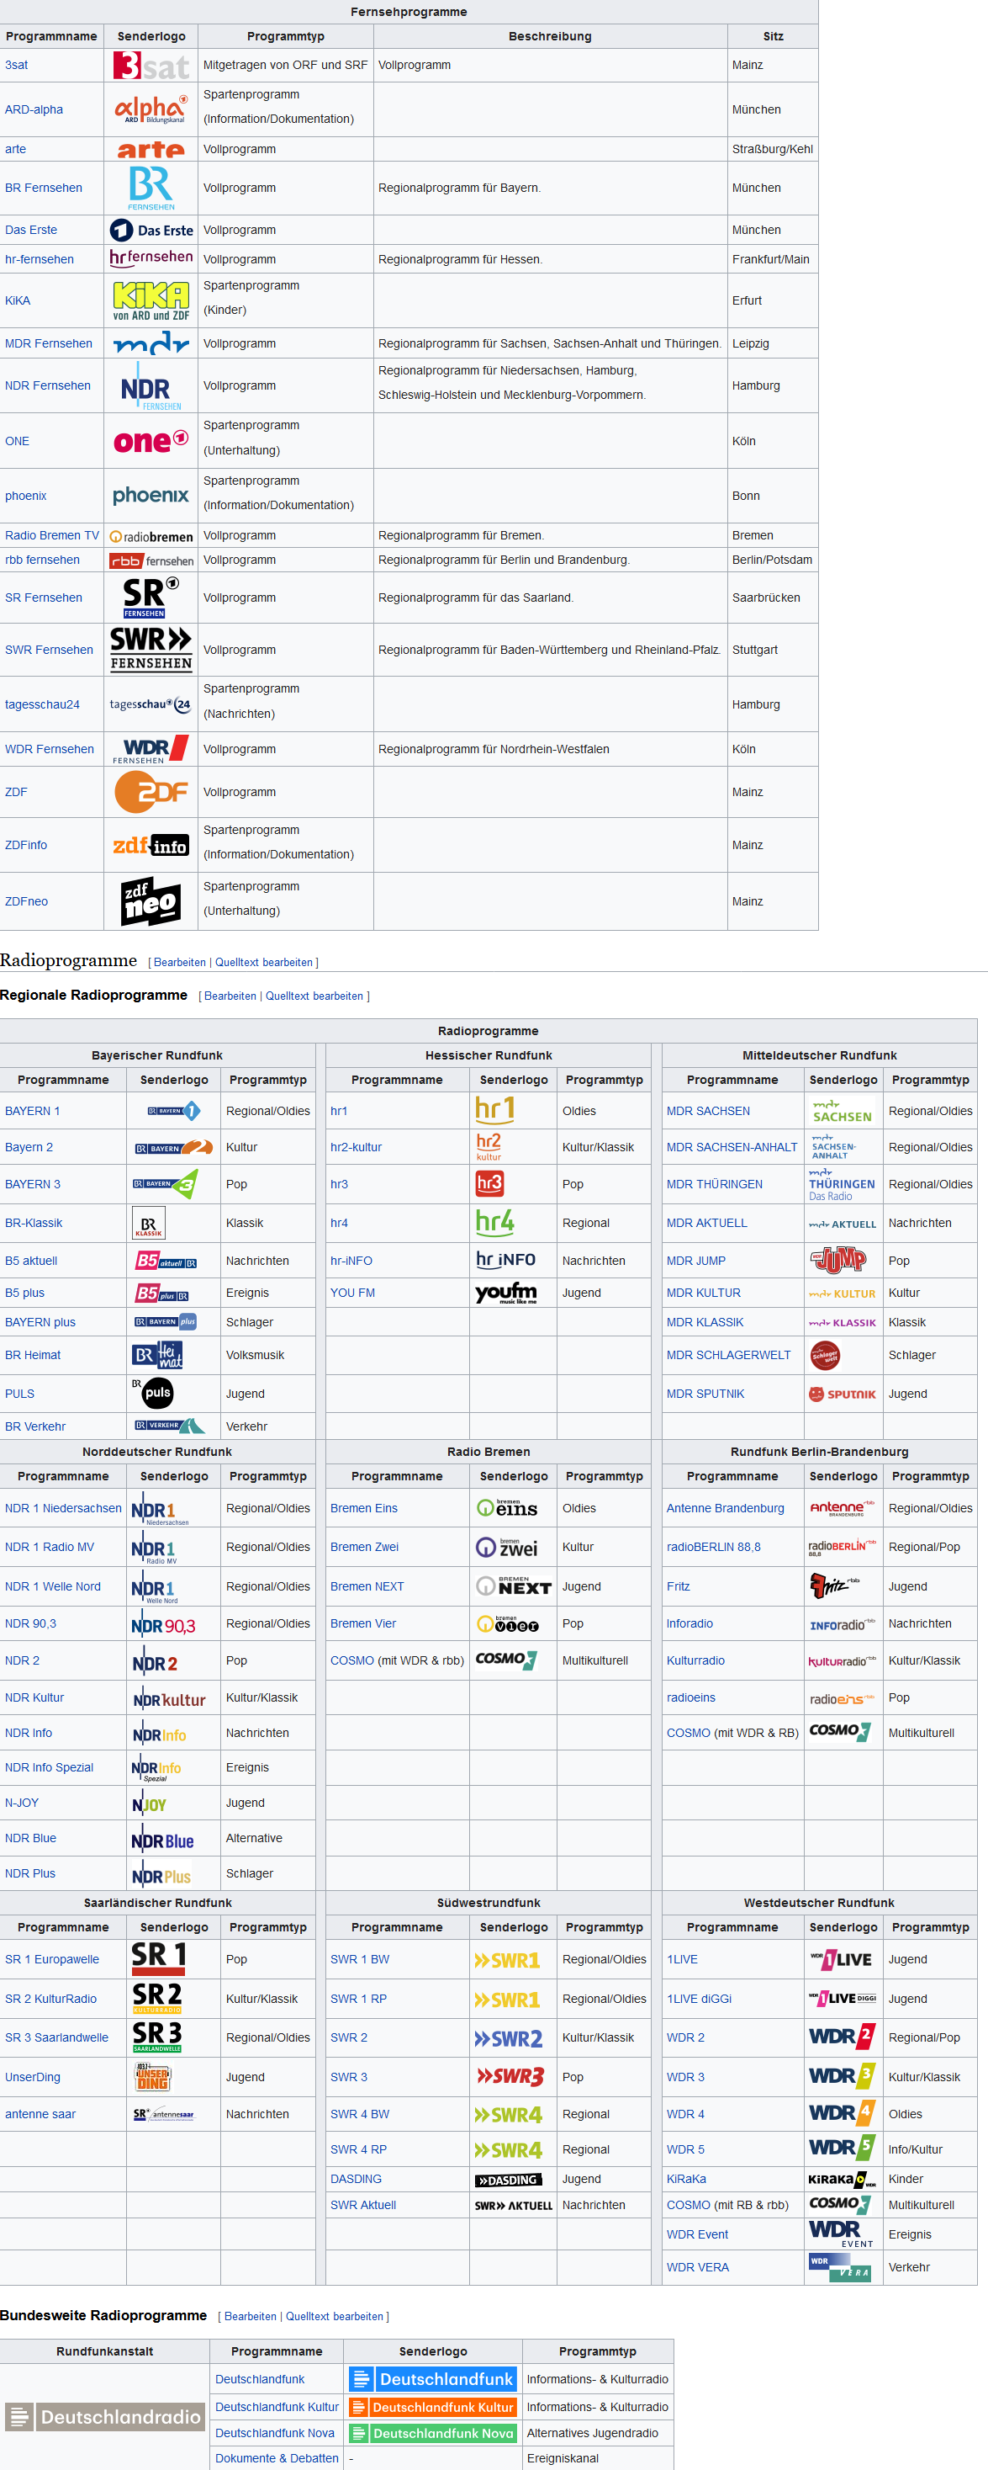Click the WDR Fernsehen logo

151,749
